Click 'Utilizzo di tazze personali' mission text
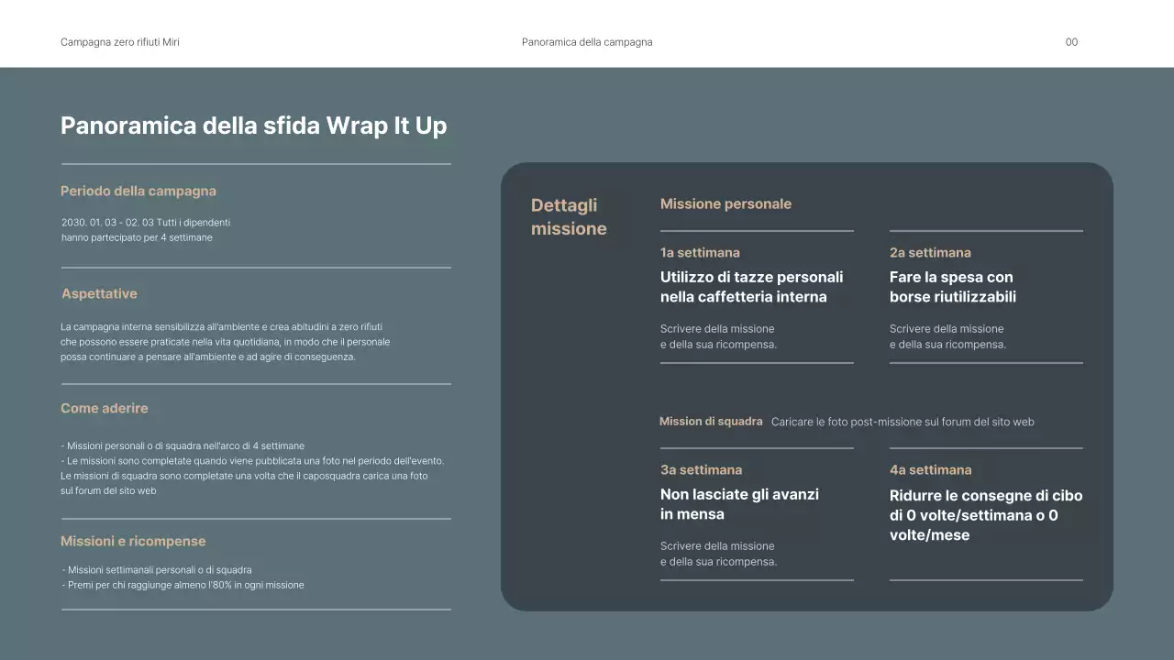Viewport: 1174px width, 660px height. tap(751, 287)
